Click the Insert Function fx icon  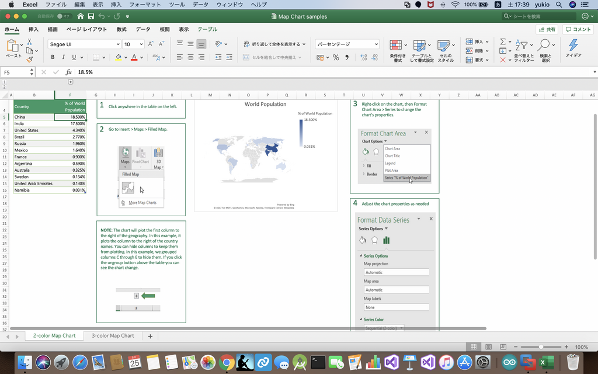point(68,72)
